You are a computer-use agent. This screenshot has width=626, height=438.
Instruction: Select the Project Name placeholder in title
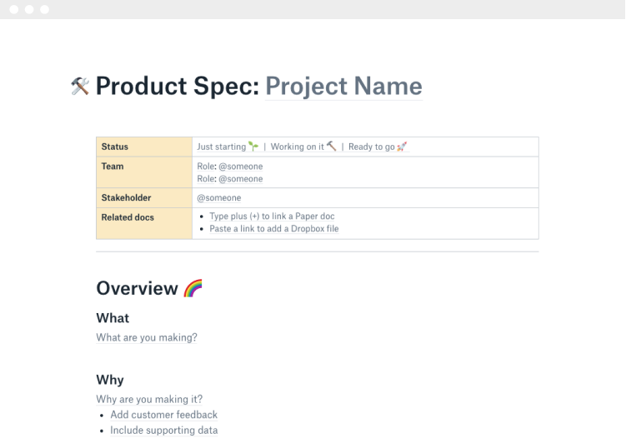click(x=343, y=86)
